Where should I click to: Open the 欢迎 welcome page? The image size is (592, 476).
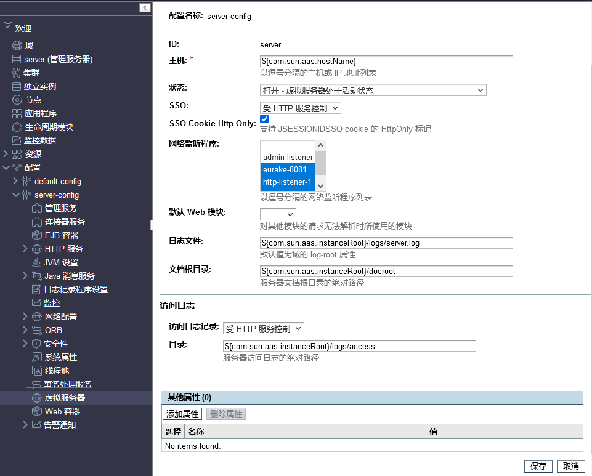23,28
